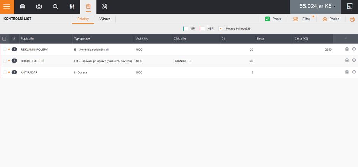Check the HRUBÉ TMELENÍ row checkbox
The height and width of the screenshot is (167, 358).
5,61
